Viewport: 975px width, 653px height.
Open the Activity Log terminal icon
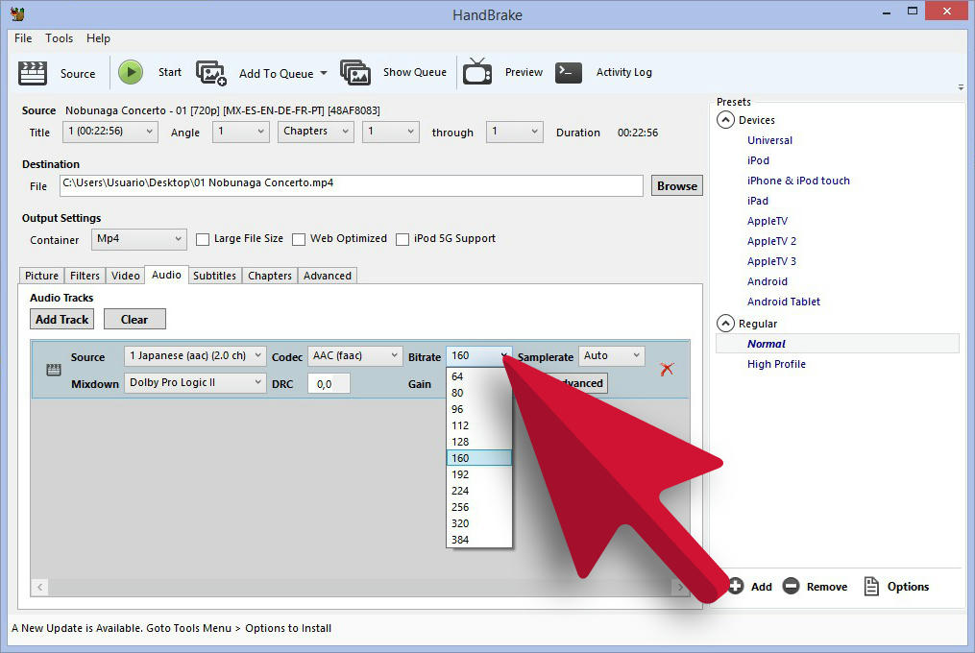569,73
